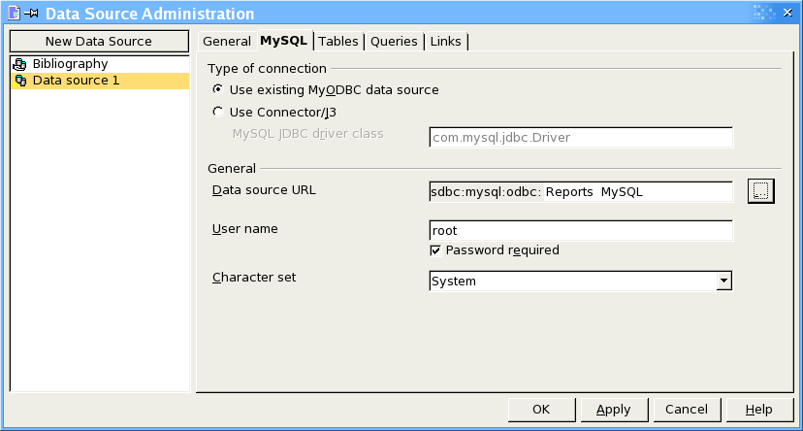
Task: Switch to the General tab
Action: point(227,41)
